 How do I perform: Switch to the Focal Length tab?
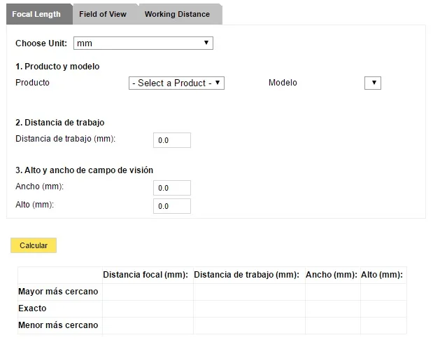36,14
